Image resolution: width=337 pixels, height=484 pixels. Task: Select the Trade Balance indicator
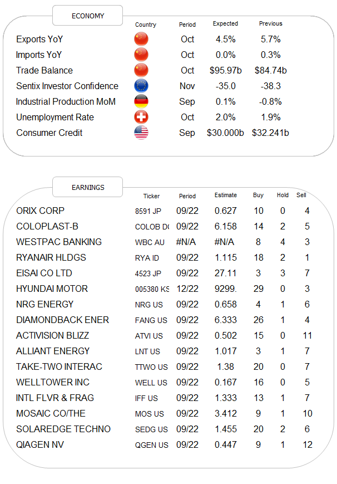coord(44,70)
